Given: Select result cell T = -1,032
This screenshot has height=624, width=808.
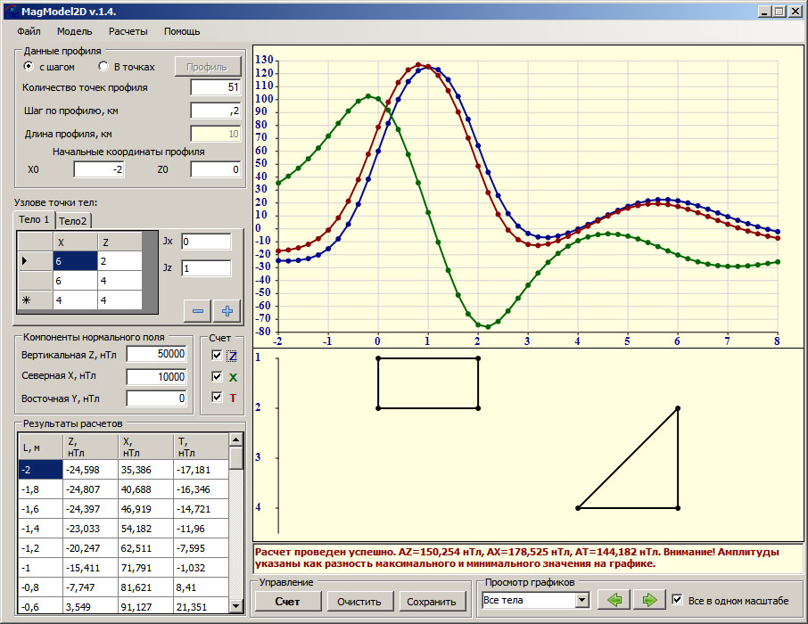Looking at the screenshot, I should click(x=202, y=568).
